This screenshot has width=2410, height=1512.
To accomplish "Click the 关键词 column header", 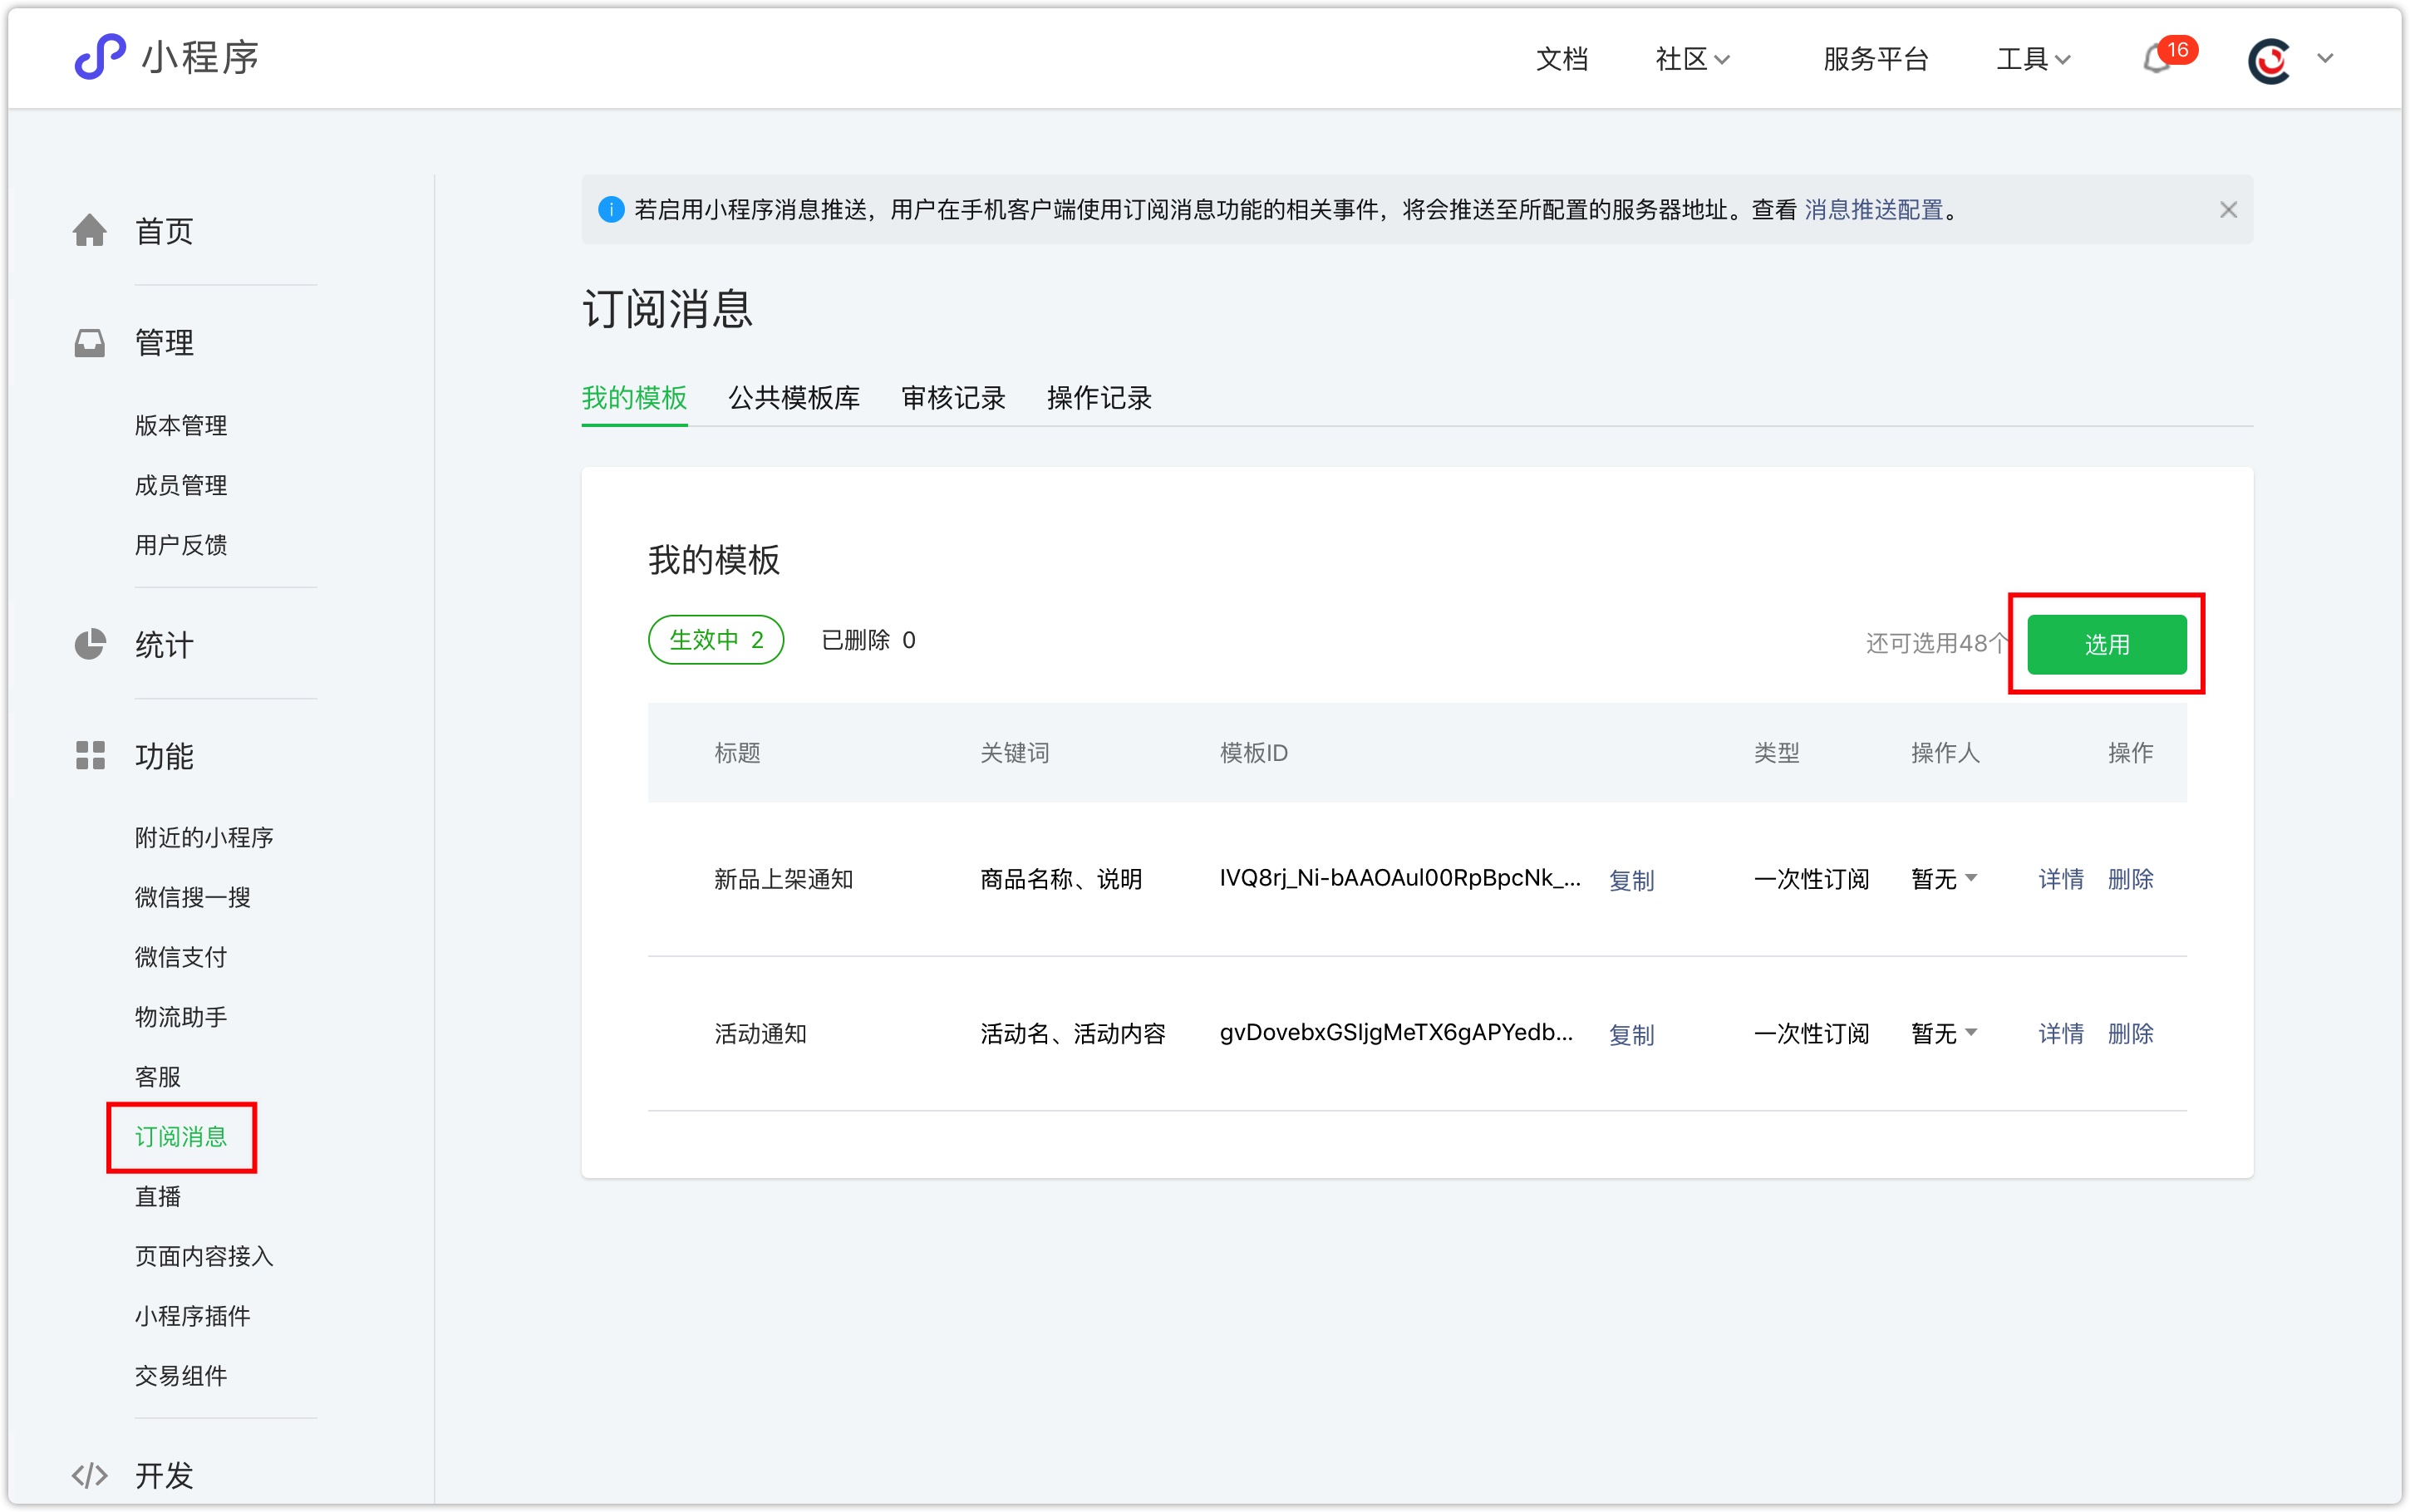I will (x=1014, y=753).
